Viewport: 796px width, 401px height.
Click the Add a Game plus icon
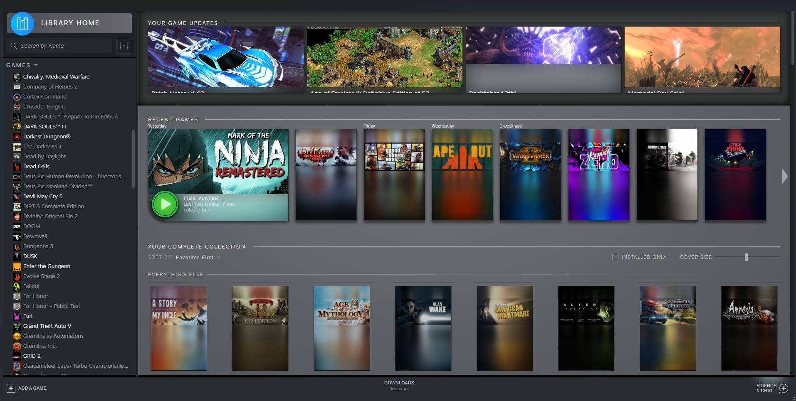(11, 388)
